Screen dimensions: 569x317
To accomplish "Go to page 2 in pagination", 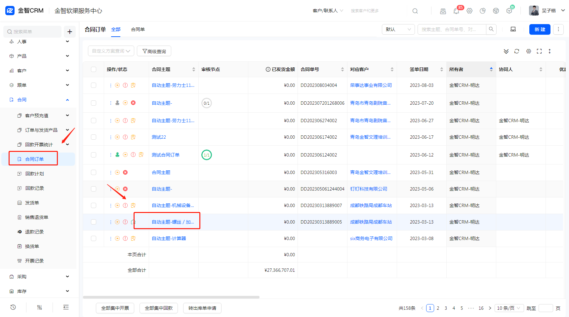I will (x=438, y=308).
